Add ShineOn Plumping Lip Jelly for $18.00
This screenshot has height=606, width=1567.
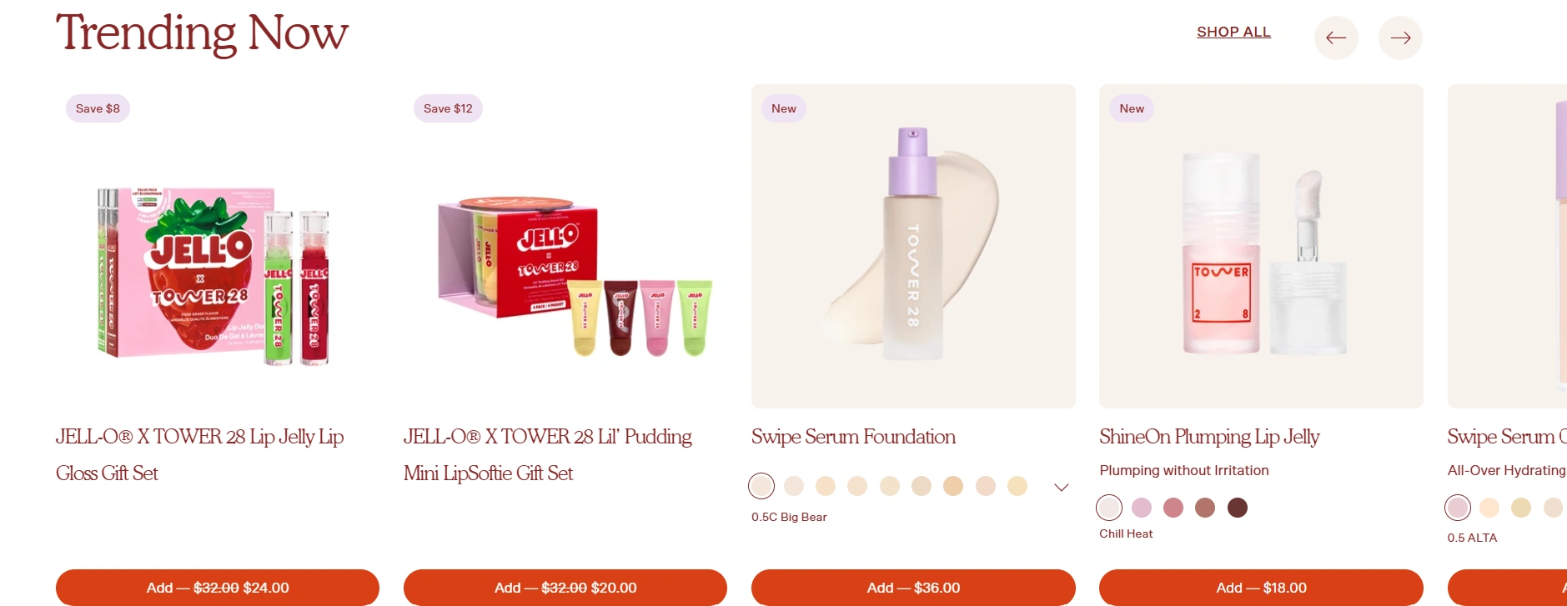tap(1261, 588)
